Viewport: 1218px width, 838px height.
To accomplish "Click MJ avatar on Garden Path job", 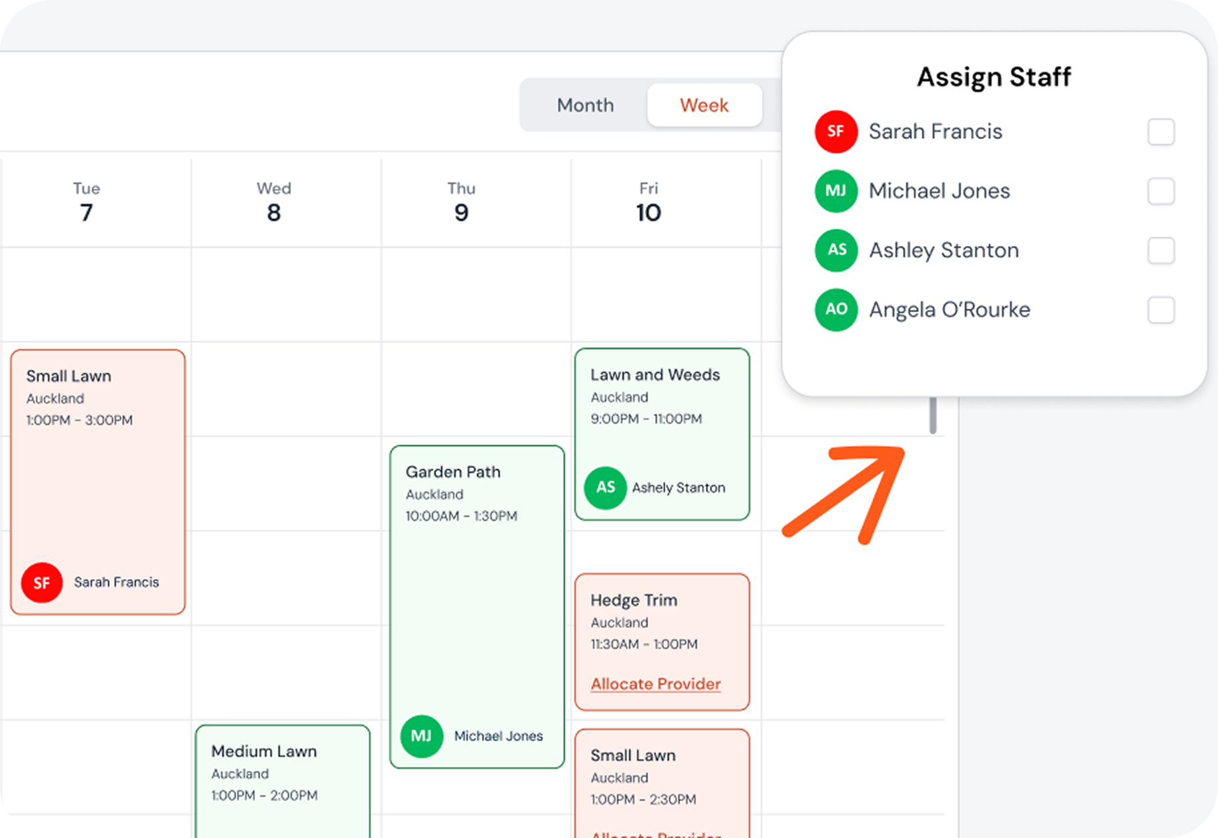I will 421,736.
